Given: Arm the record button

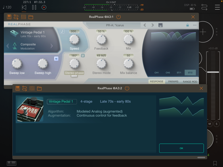Looking at the screenshot, I should tap(44, 7).
